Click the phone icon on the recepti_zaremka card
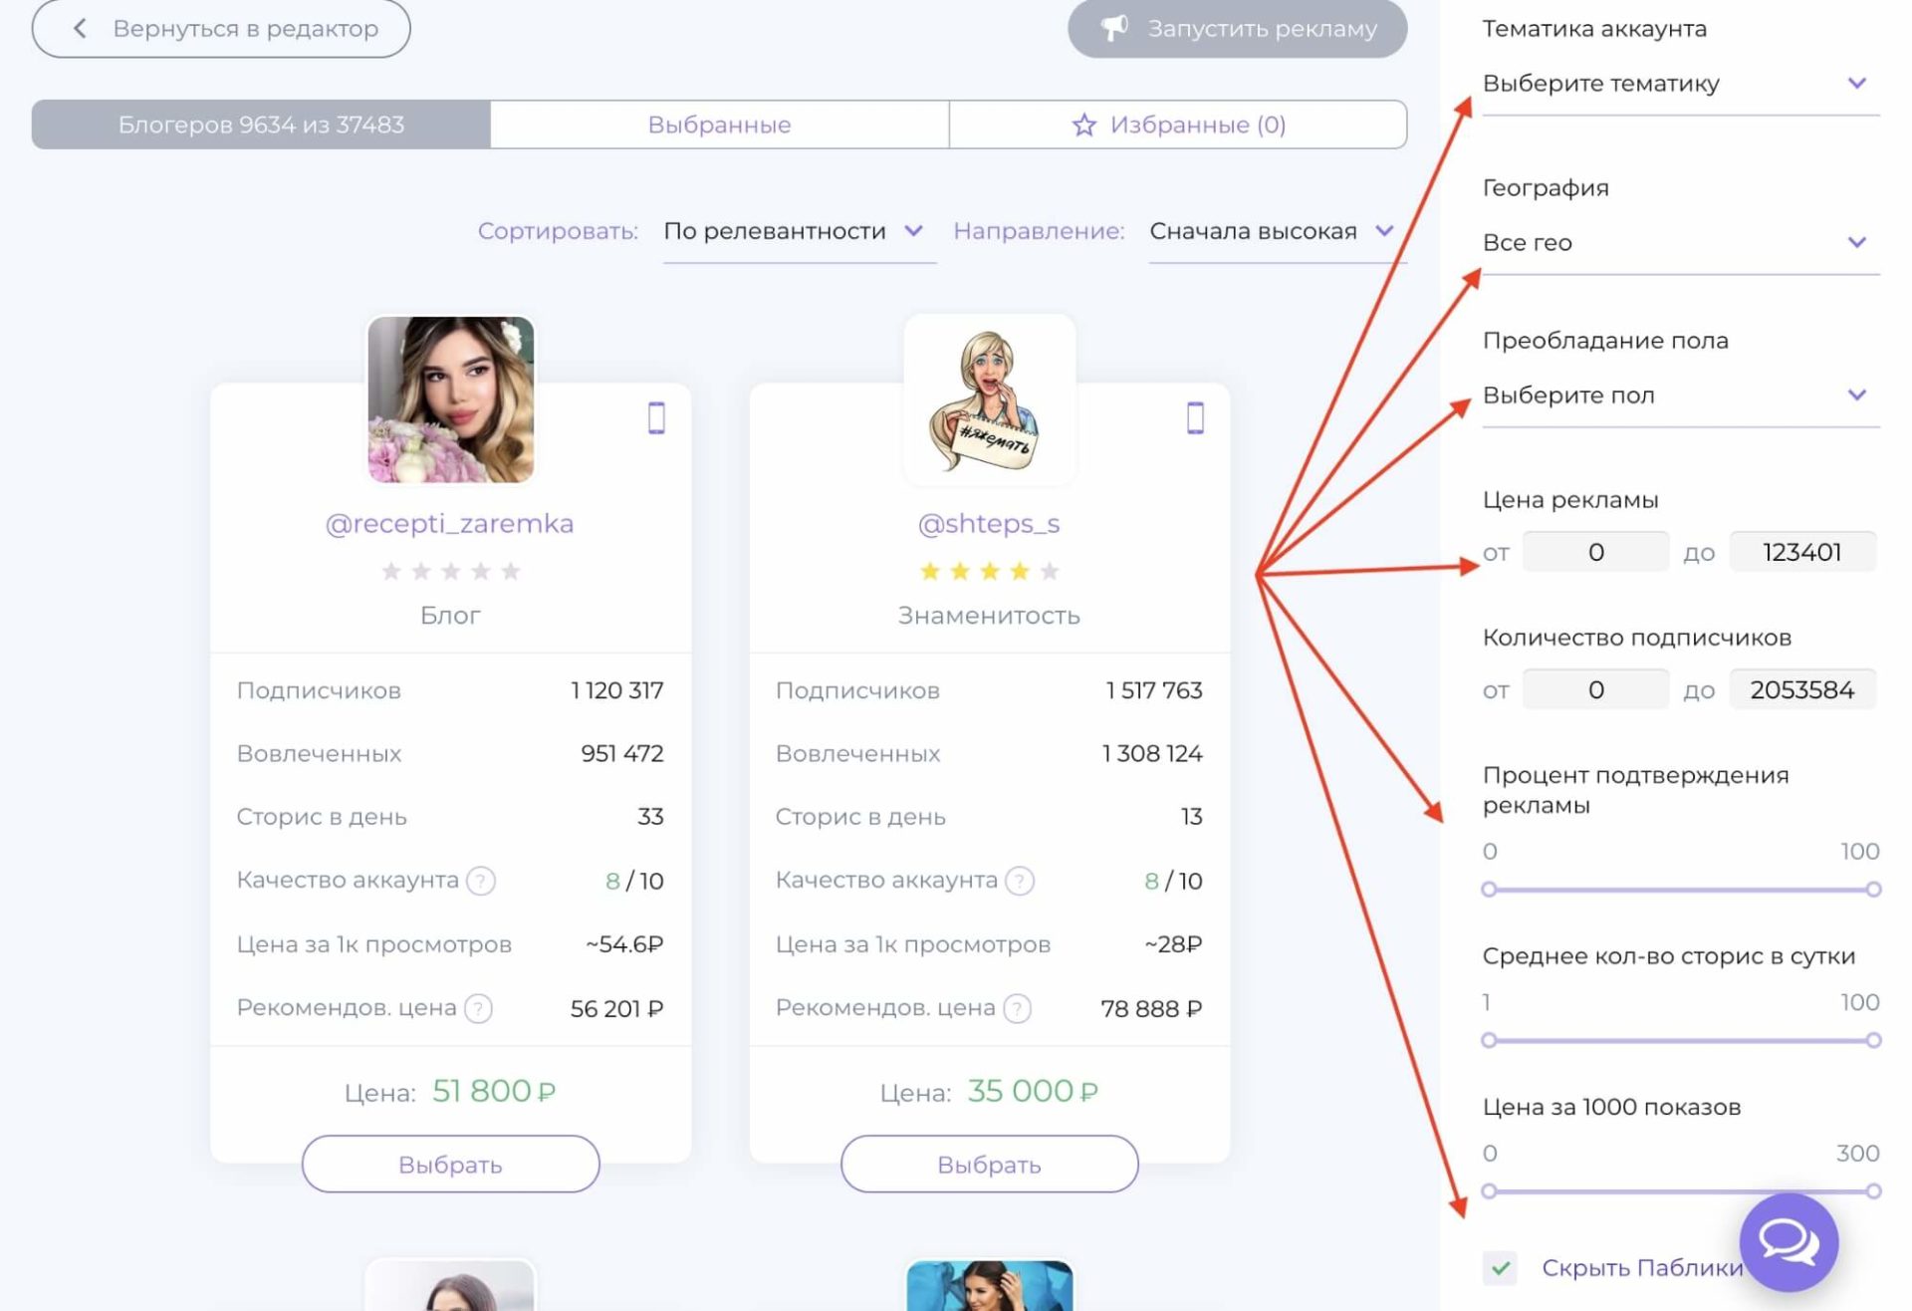This screenshot has height=1311, width=1912. pos(656,417)
